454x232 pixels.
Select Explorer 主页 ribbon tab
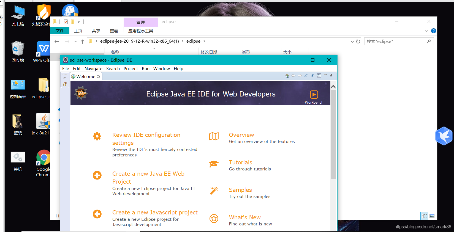[78, 31]
